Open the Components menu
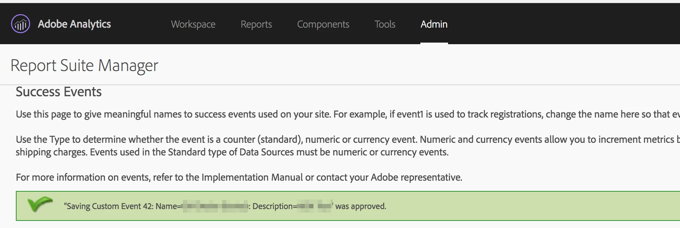 pos(323,24)
